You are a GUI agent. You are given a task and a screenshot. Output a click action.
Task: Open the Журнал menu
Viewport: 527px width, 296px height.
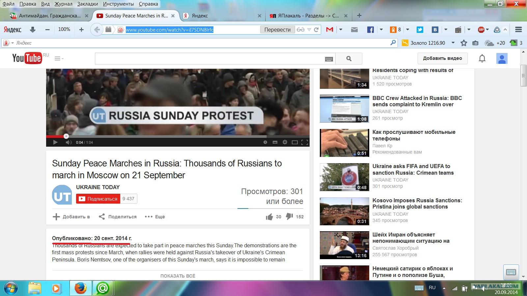64,4
